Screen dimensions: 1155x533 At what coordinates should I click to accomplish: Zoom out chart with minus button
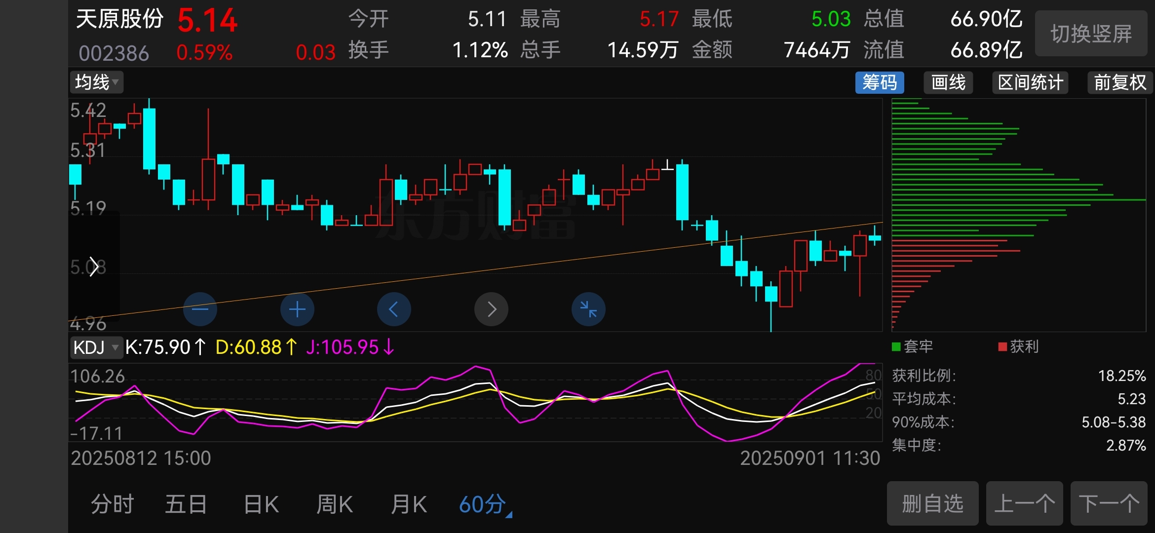click(200, 309)
